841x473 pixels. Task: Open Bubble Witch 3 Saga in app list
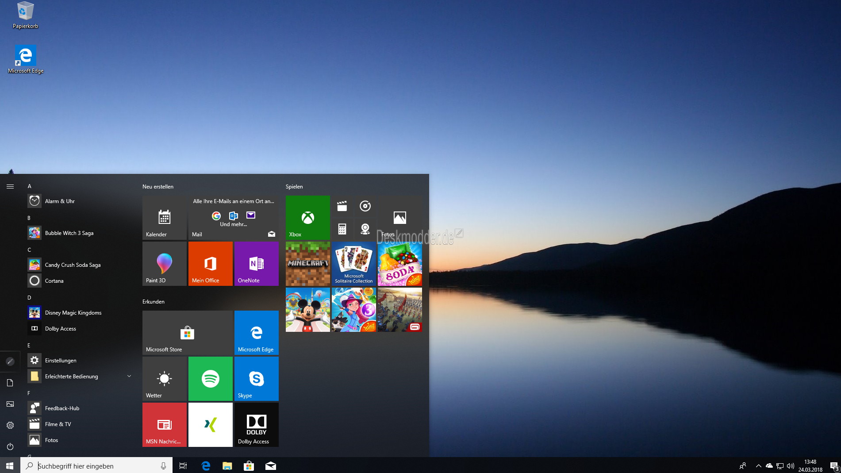[x=80, y=233]
